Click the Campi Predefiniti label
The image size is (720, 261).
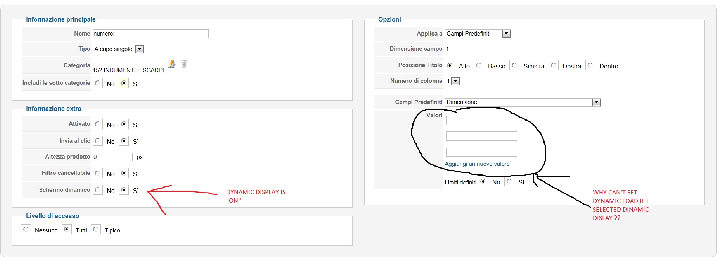(x=419, y=102)
